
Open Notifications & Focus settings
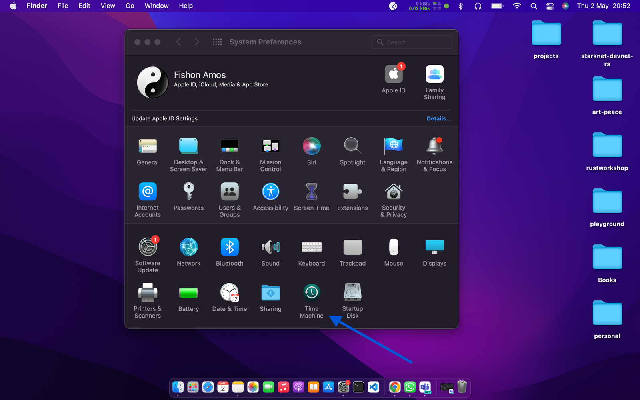(x=434, y=147)
